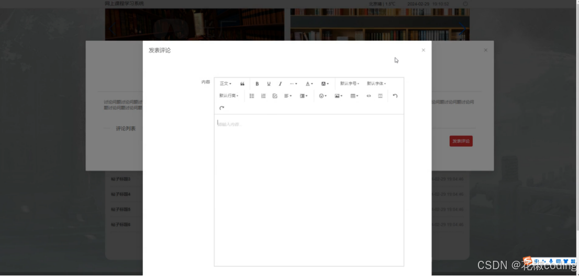Open the indent options dropdown
The height and width of the screenshot is (276, 579).
pyautogui.click(x=304, y=96)
